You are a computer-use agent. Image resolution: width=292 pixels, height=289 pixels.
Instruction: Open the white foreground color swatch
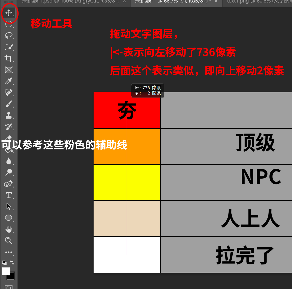click(6, 271)
